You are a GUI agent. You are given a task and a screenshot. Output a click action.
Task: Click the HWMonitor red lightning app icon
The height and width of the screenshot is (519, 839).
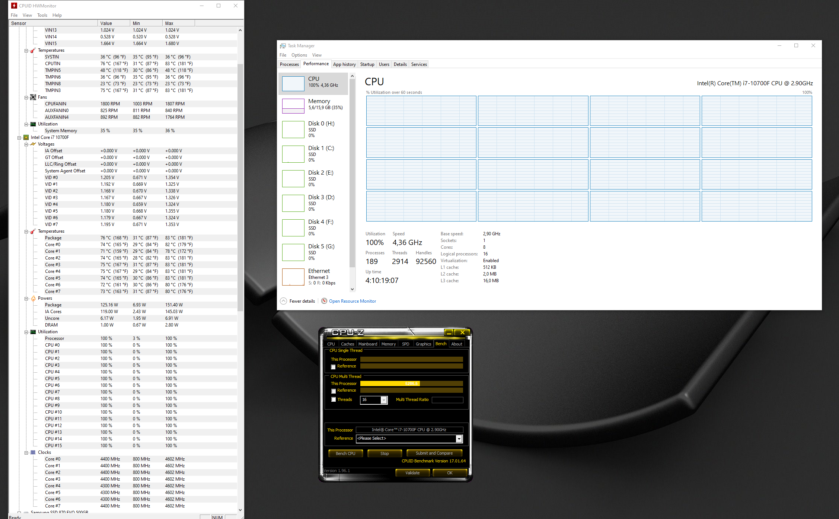click(x=14, y=6)
